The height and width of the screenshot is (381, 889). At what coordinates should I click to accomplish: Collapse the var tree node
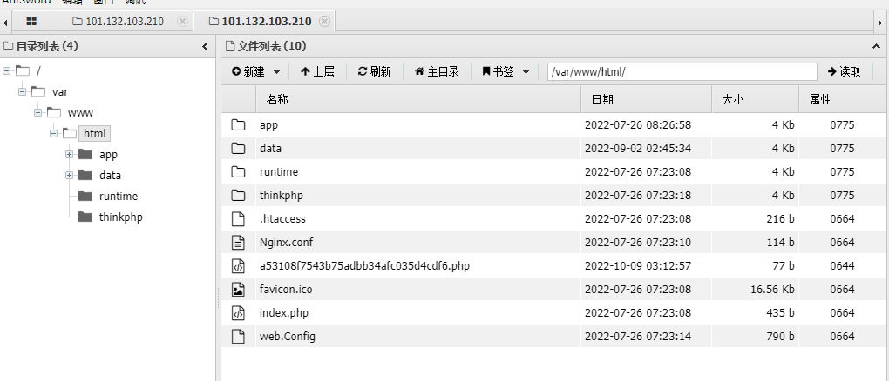click(22, 91)
